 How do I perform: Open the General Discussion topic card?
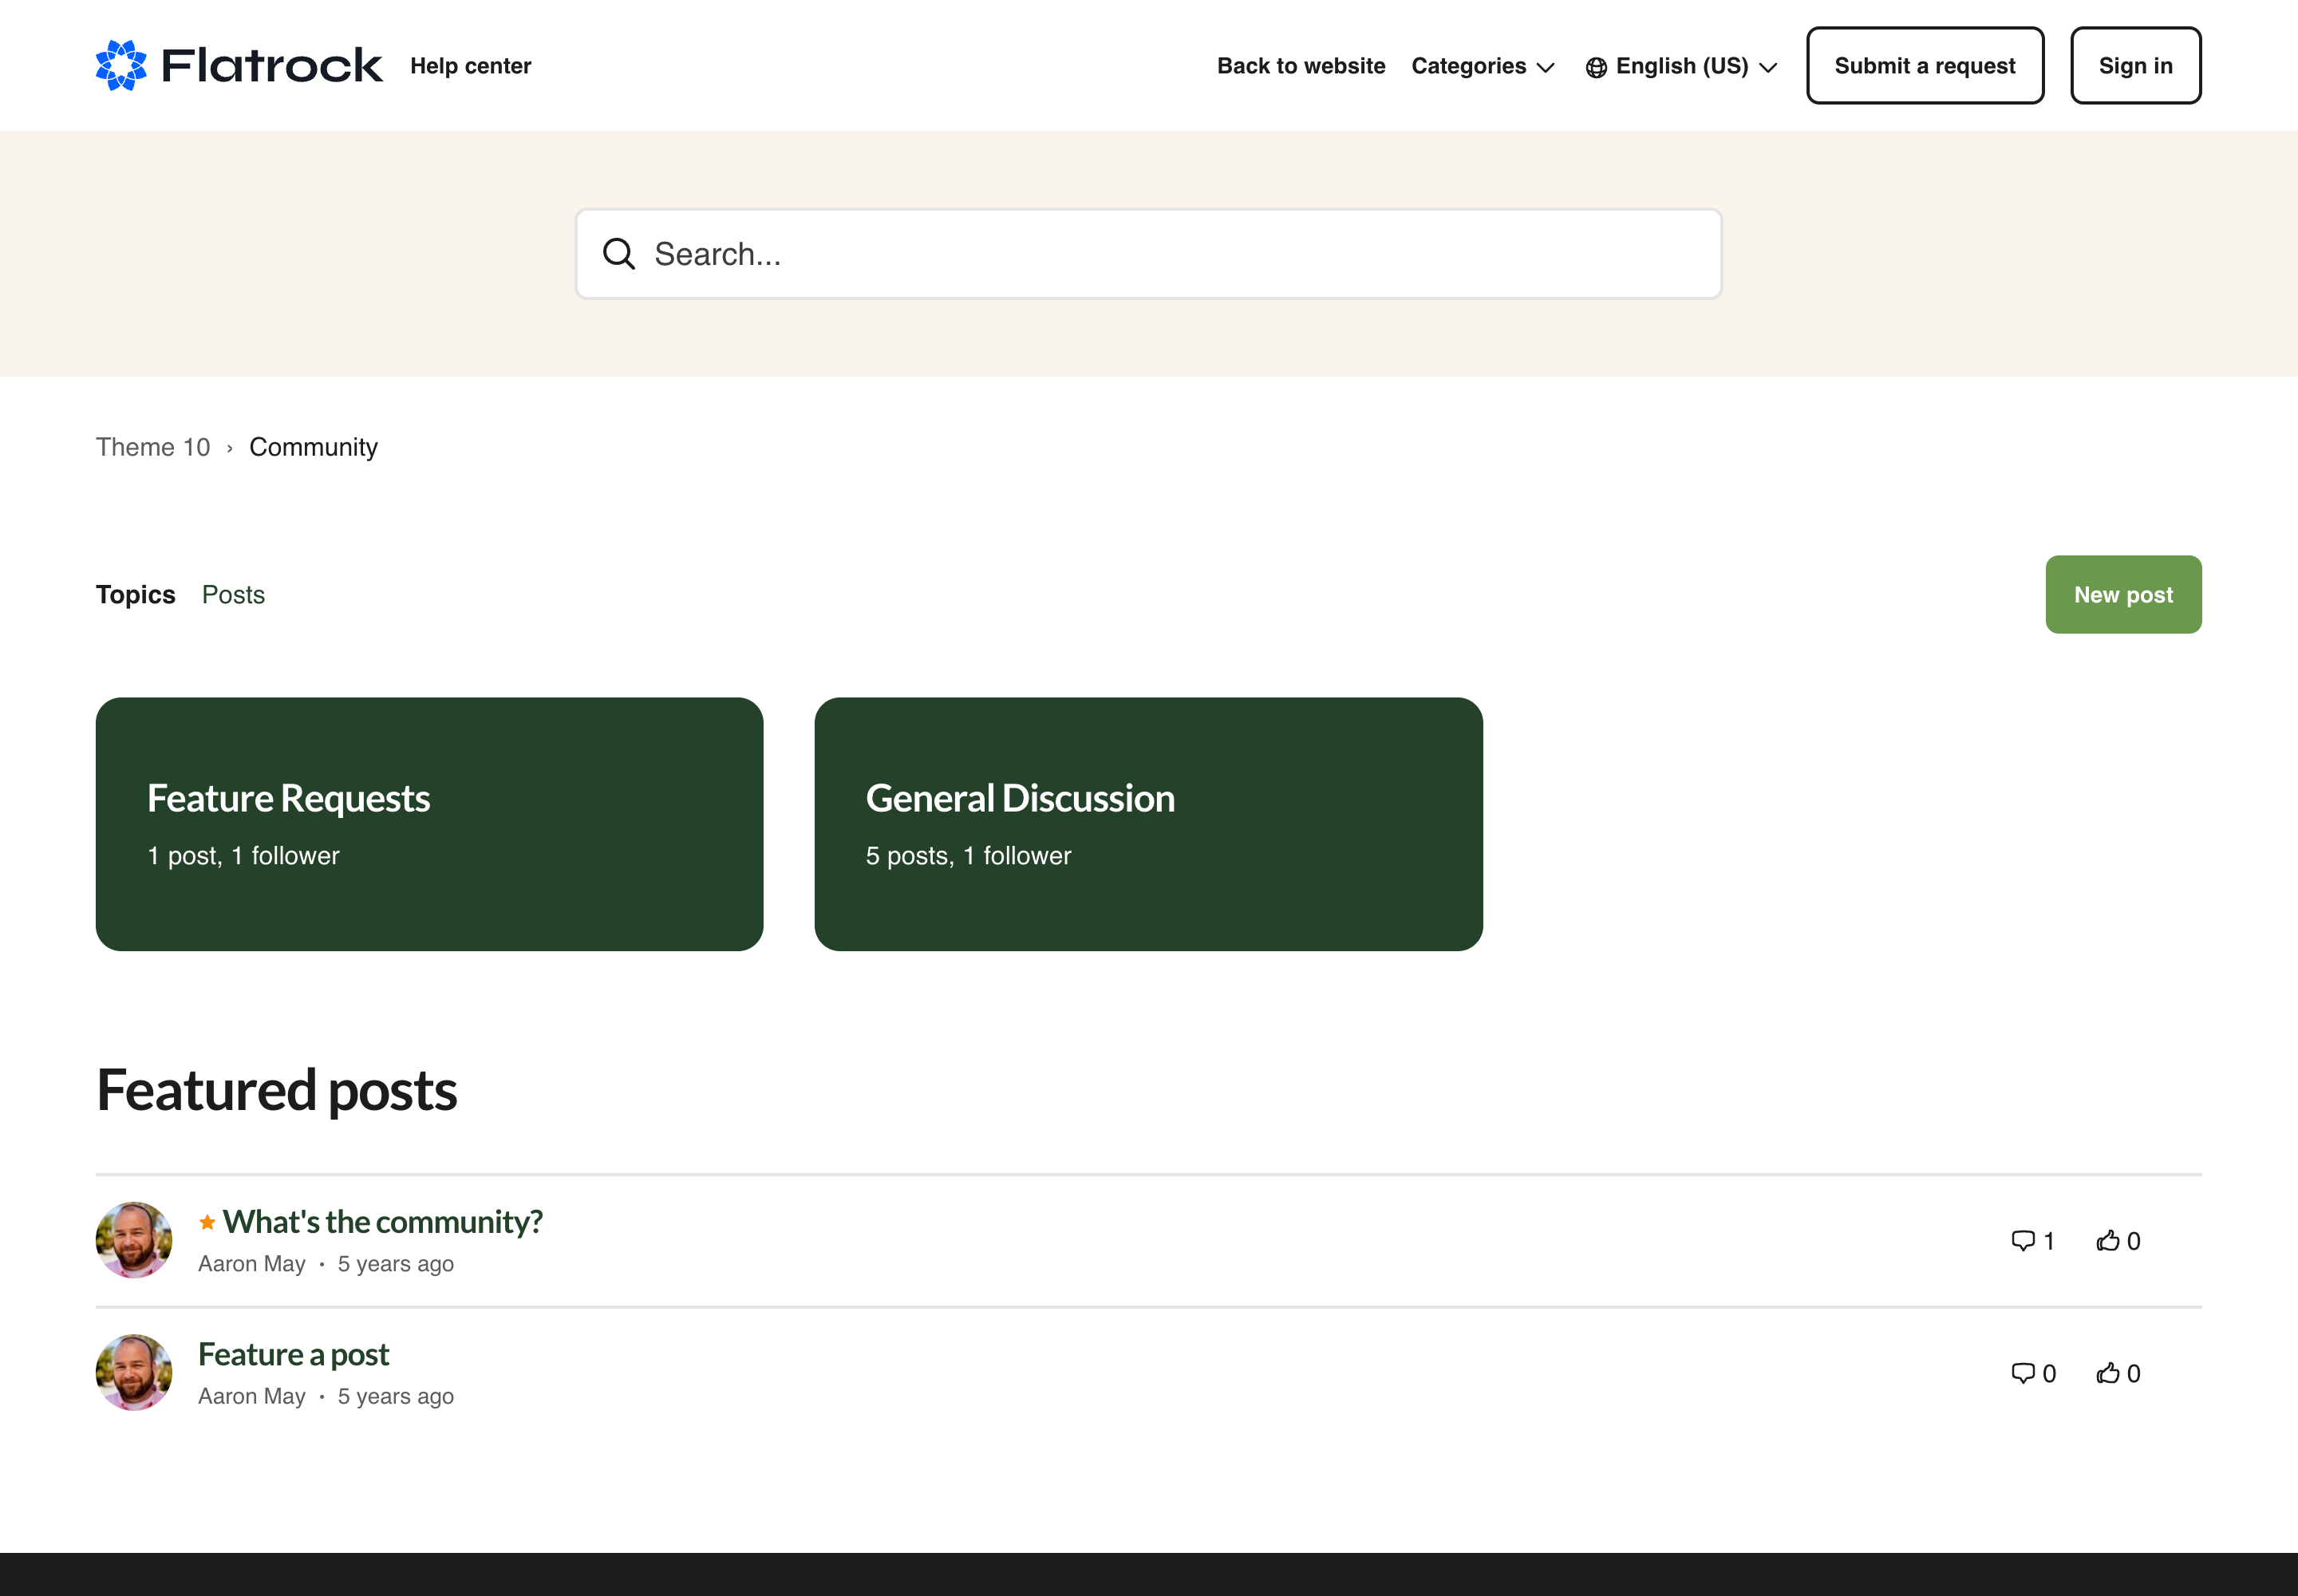tap(1148, 824)
